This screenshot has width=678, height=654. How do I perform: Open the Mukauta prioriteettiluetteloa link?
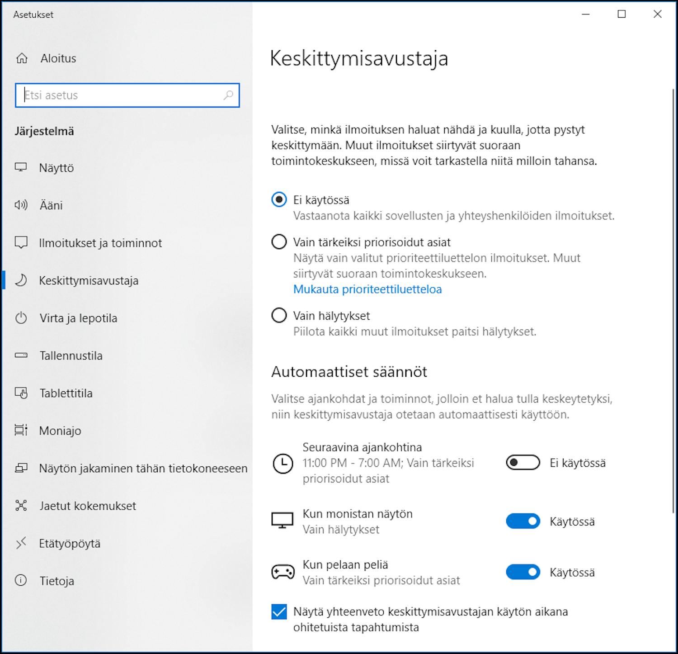(367, 289)
